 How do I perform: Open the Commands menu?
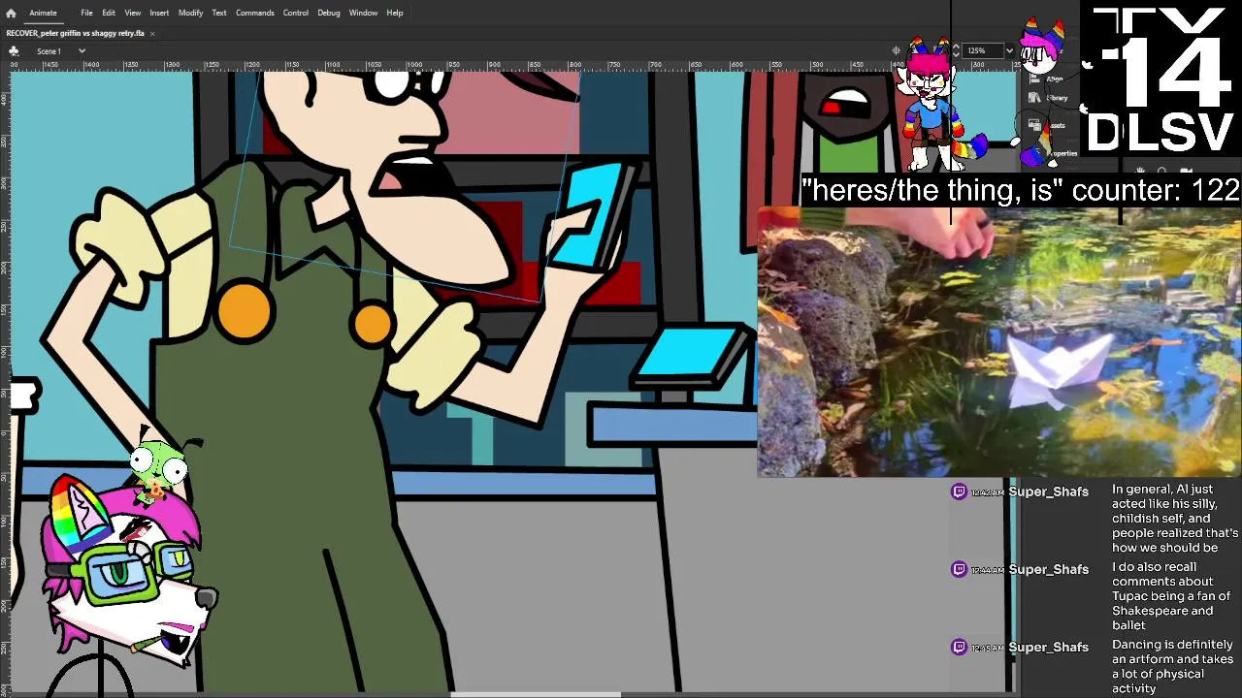coord(254,13)
